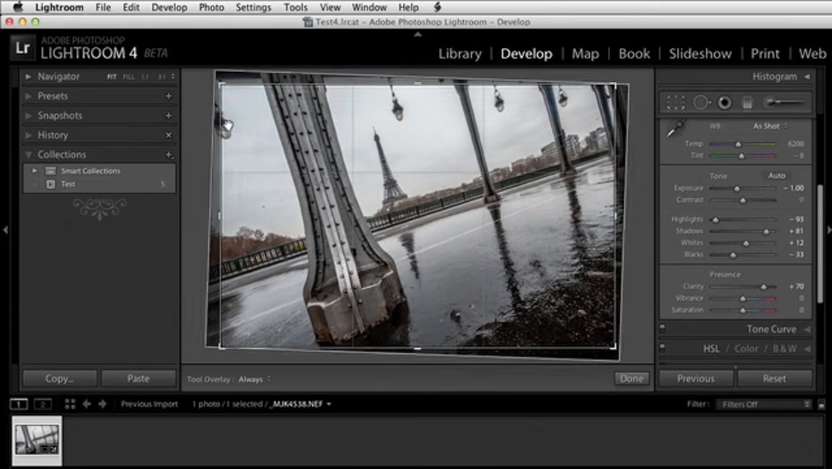
Task: Open the Settings menu in menu bar
Action: click(253, 7)
